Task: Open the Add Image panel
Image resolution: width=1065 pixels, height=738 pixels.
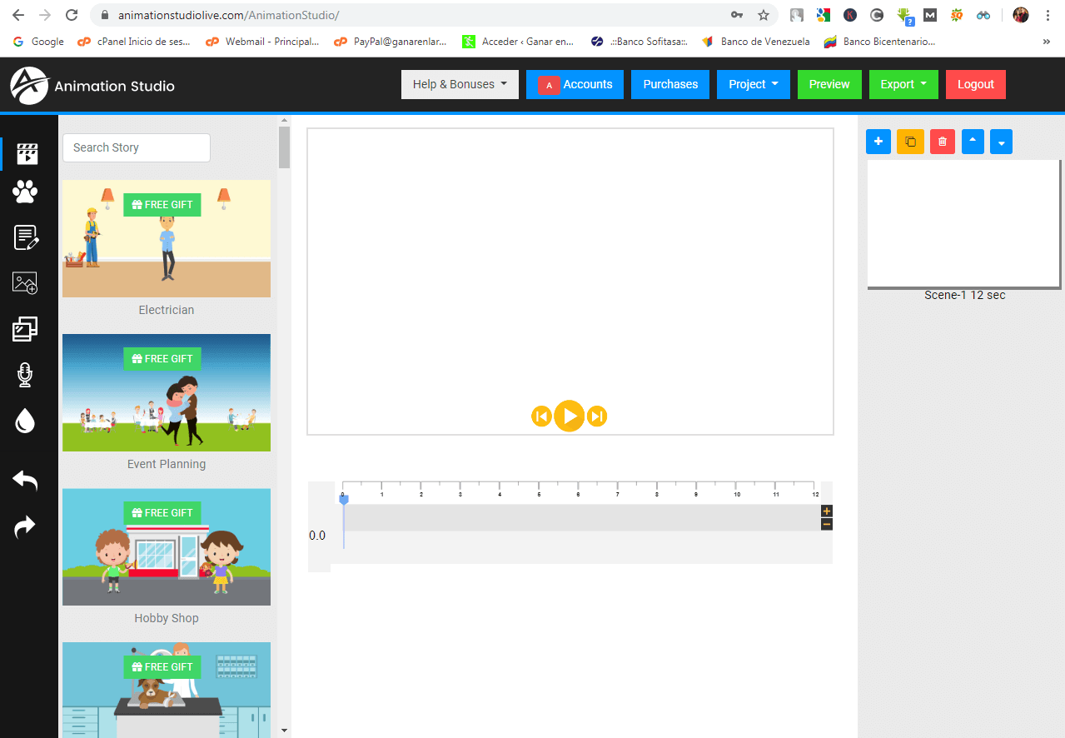Action: (x=25, y=283)
